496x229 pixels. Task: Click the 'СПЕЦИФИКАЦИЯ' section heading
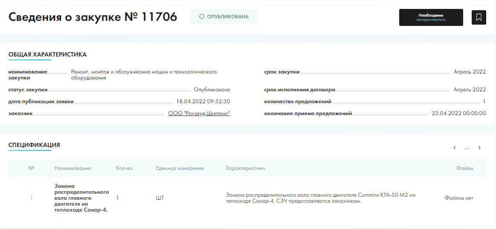(x=34, y=145)
